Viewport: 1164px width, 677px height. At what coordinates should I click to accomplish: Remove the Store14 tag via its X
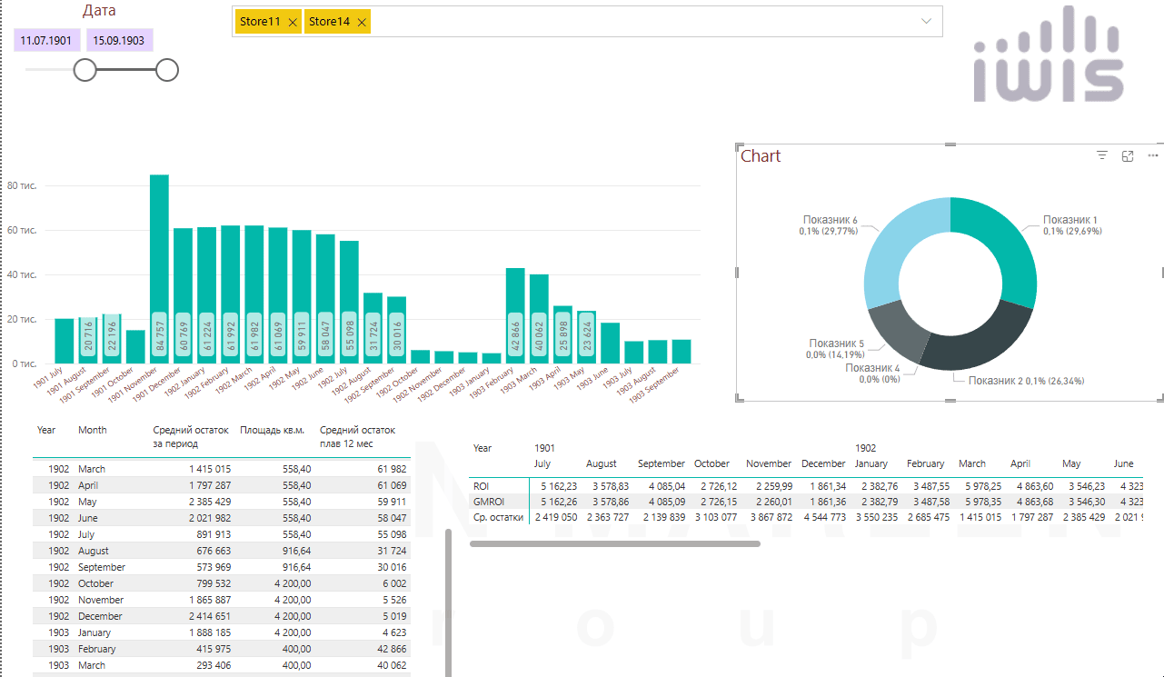(362, 23)
